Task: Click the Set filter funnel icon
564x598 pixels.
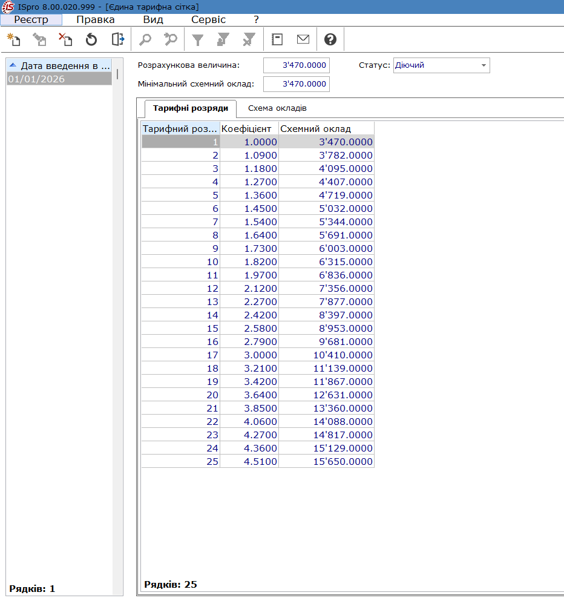Action: pyautogui.click(x=197, y=39)
